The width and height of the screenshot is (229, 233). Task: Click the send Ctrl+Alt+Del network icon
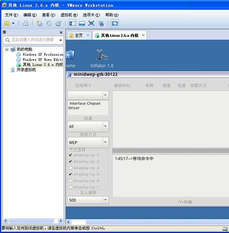(x=25, y=23)
